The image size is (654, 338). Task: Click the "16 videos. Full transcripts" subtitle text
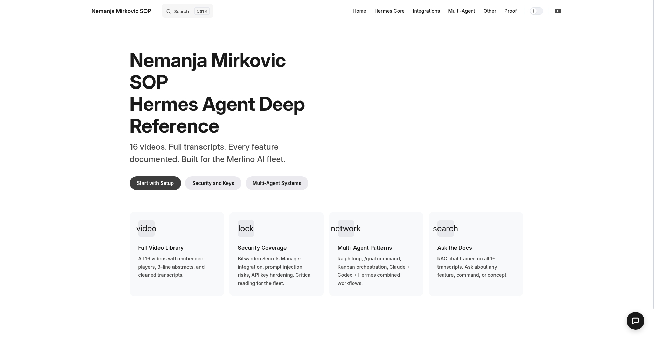click(x=208, y=153)
